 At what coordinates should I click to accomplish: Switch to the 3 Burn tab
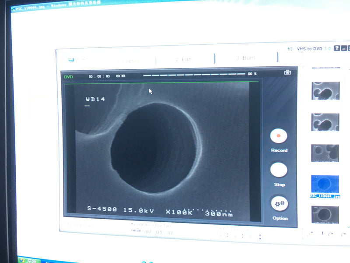pyautogui.click(x=245, y=58)
